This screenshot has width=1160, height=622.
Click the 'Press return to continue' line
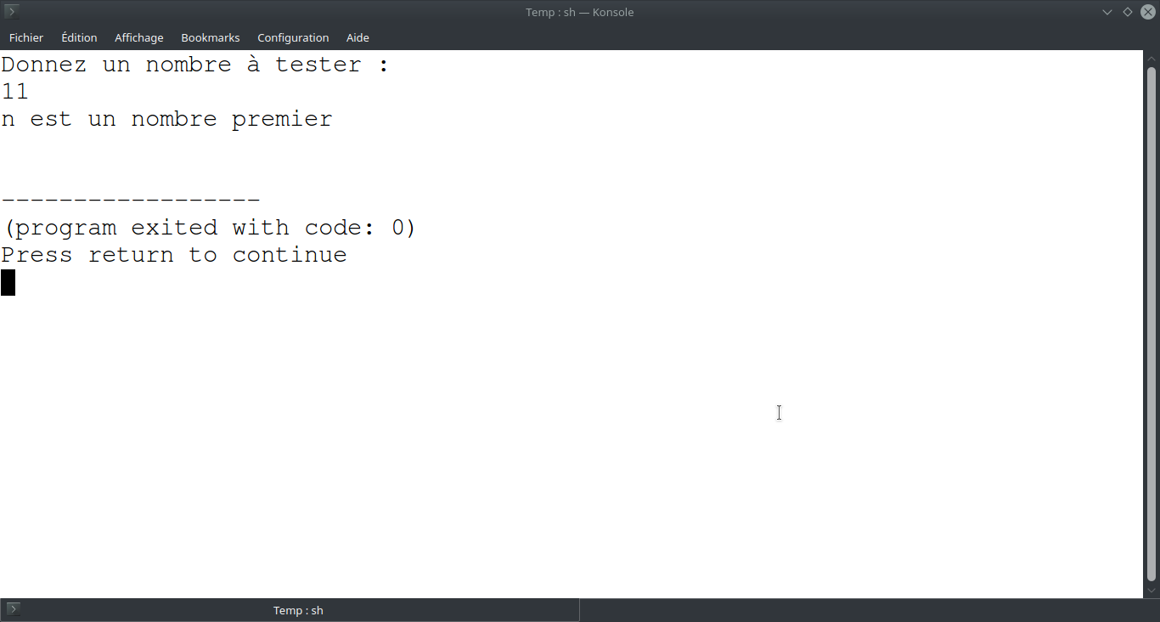(x=174, y=255)
